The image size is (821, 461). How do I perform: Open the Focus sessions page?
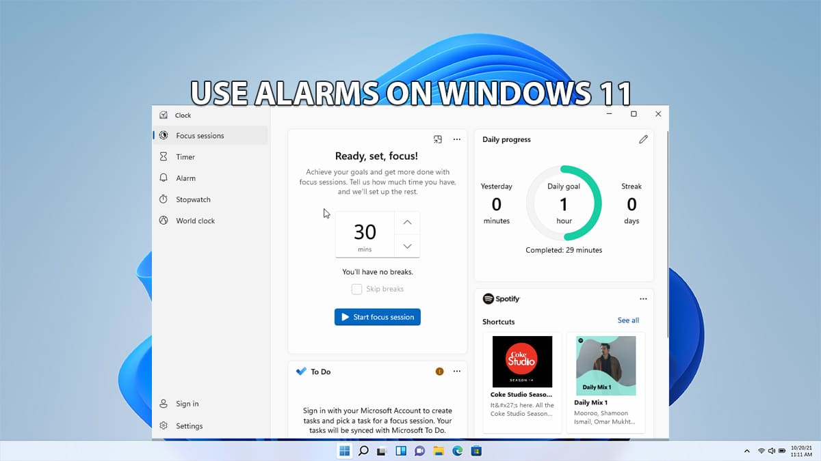click(x=211, y=135)
